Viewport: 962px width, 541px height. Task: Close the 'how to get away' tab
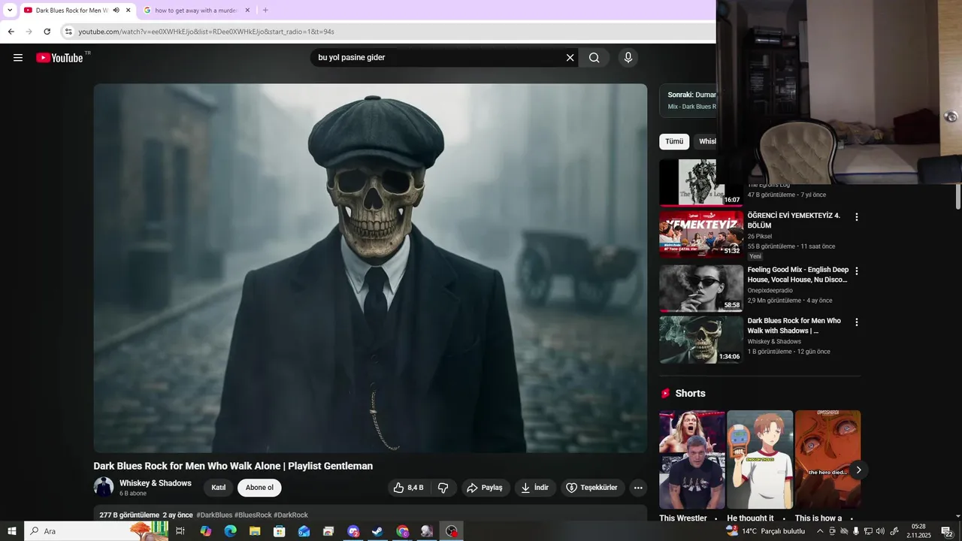pyautogui.click(x=247, y=11)
